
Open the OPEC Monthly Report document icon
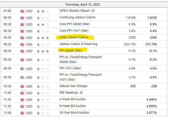coord(93,11)
